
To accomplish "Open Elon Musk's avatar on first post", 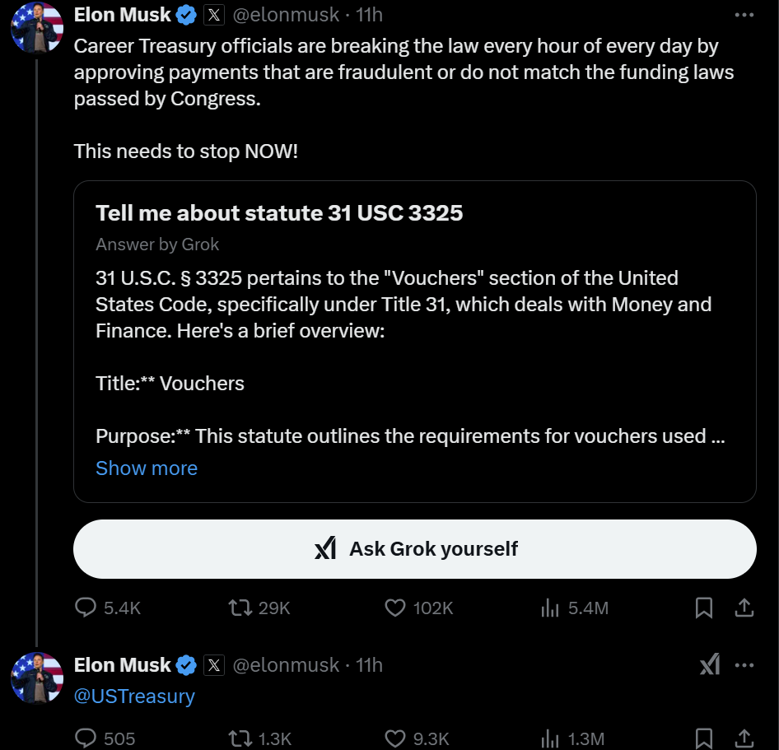I will 37,27.
